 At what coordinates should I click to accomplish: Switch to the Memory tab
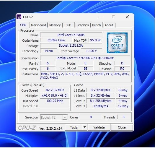(55, 25)
